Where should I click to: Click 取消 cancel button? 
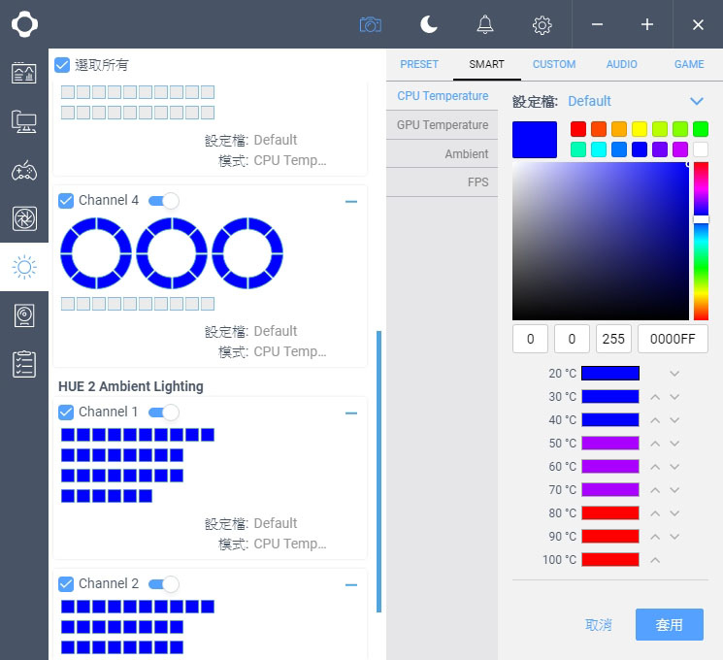click(x=599, y=625)
